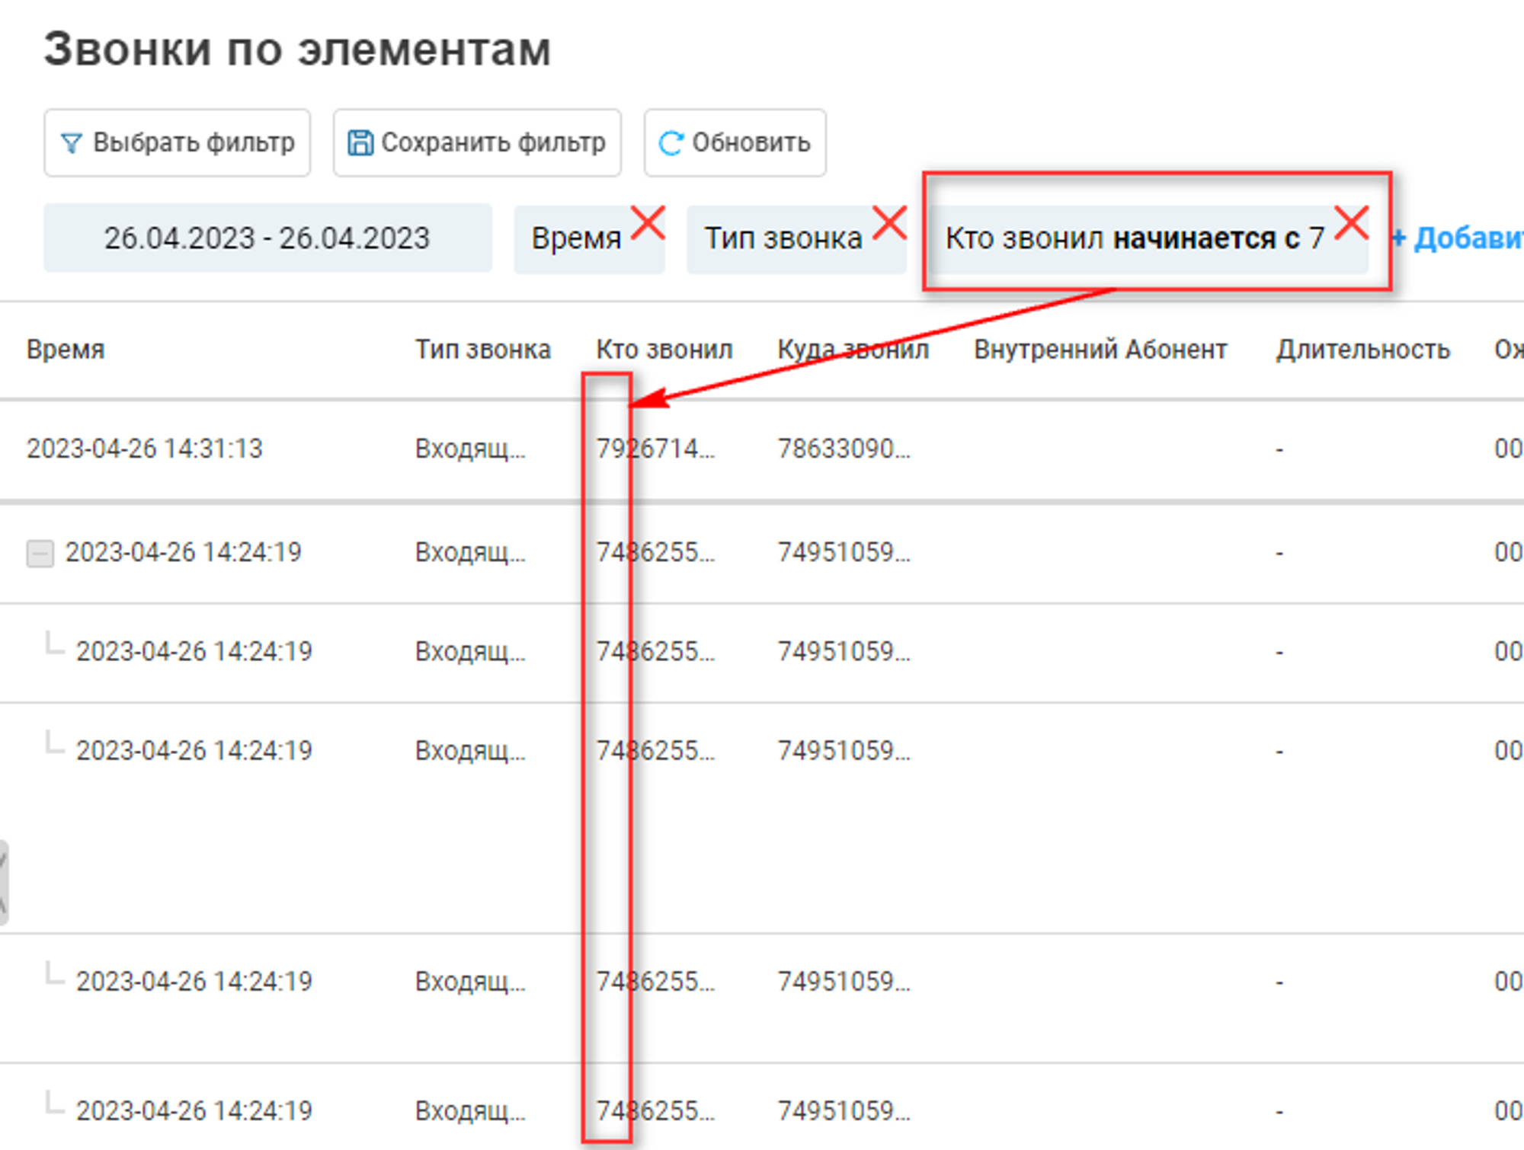
Task: Remove the Время filter with red X
Action: point(648,223)
